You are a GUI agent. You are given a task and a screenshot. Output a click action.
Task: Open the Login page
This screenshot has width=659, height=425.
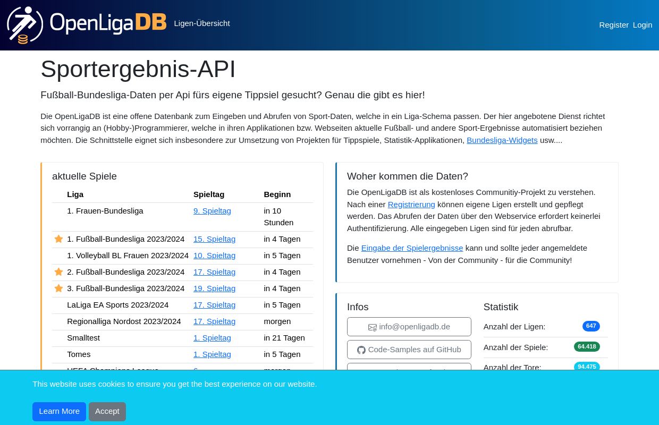click(643, 25)
